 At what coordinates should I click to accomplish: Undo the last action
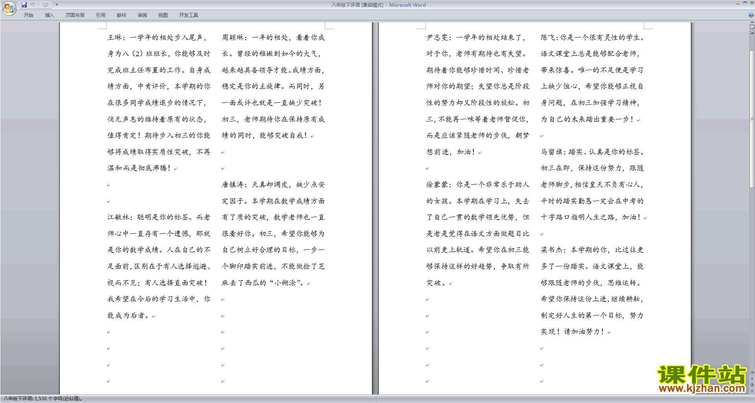[x=33, y=5]
